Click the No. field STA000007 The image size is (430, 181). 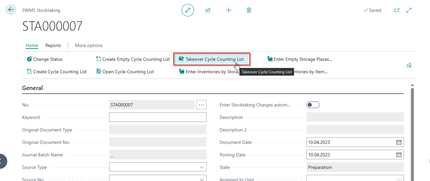152,105
